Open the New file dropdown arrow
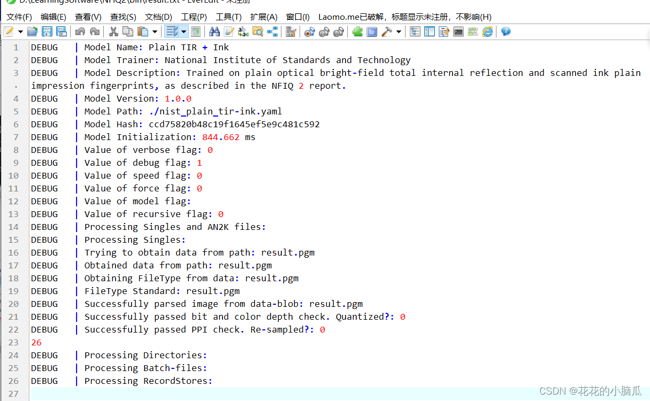 click(20, 32)
